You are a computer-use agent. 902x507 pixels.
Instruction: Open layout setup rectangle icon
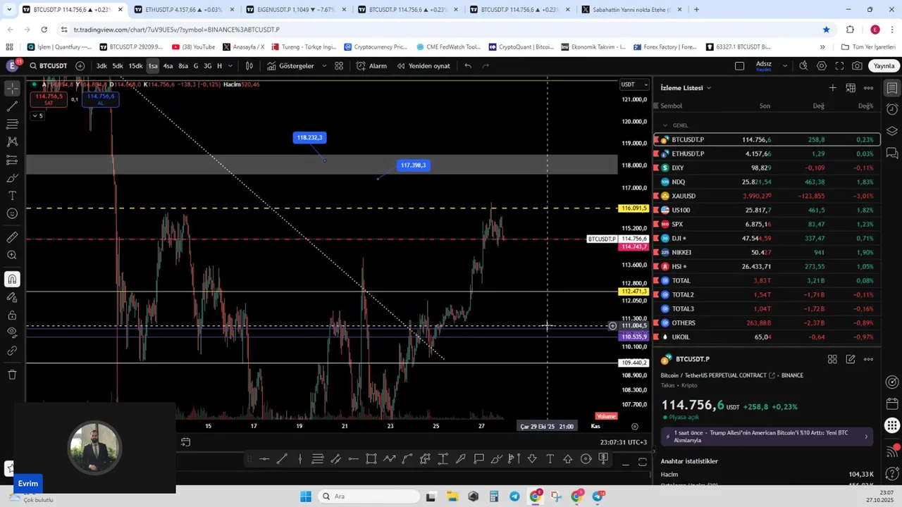tap(739, 65)
